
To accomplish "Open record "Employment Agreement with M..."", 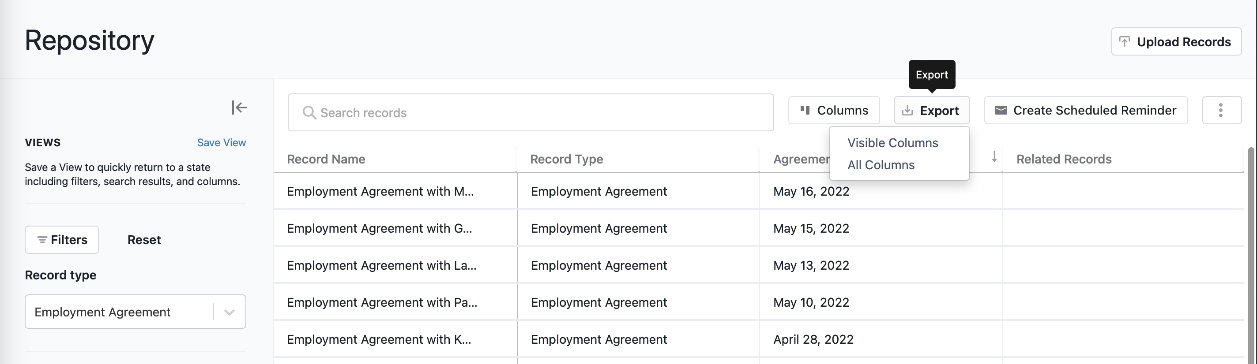I will [380, 191].
